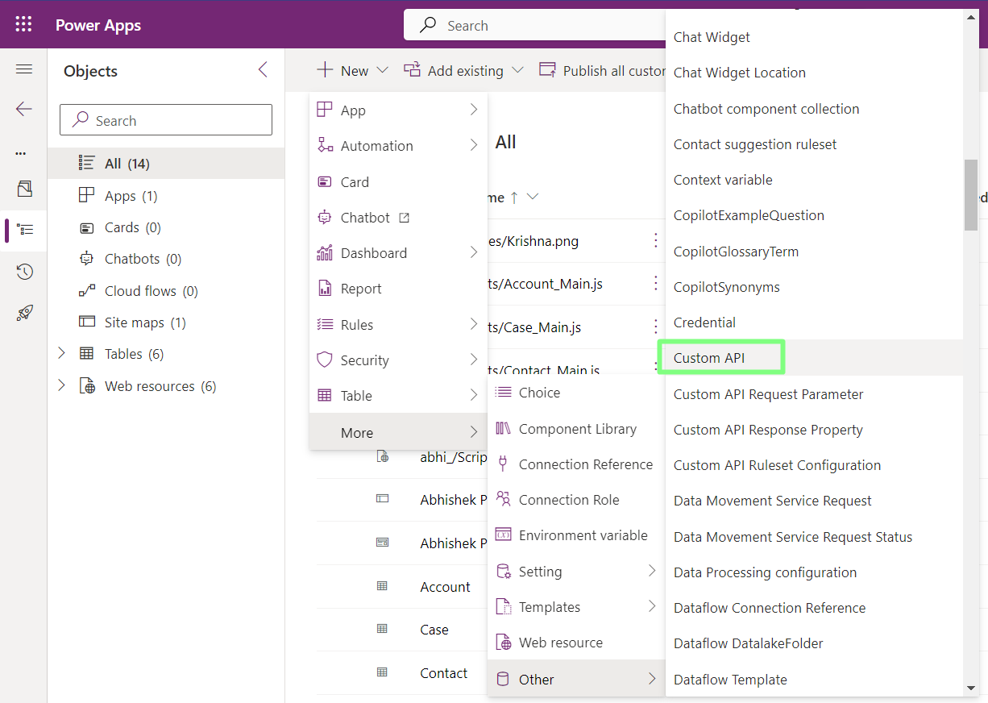Select Table in the New menu
The image size is (988, 703).
tap(398, 395)
